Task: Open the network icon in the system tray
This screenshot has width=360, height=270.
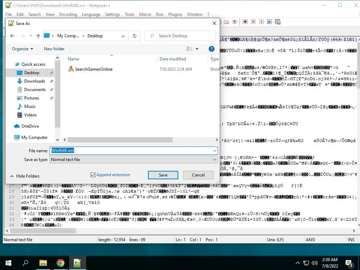Action: click(x=306, y=263)
